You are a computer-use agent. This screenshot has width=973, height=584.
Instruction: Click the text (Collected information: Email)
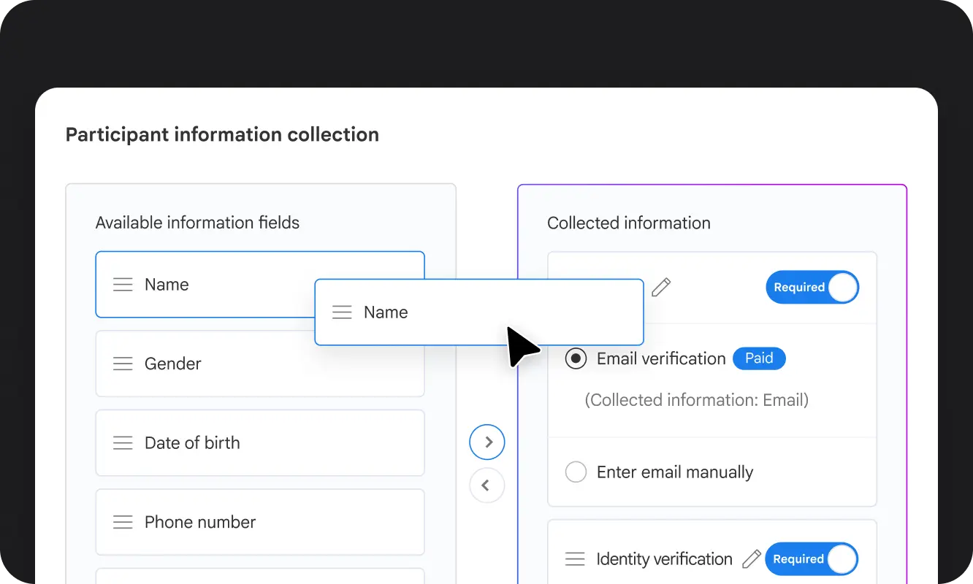pyautogui.click(x=697, y=400)
